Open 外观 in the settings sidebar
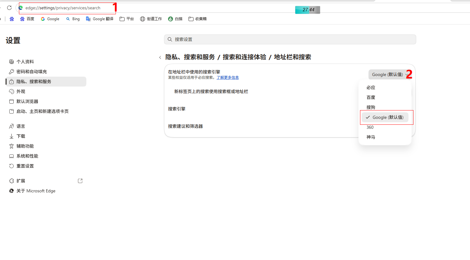This screenshot has height=260, width=470. [x=46, y=92]
